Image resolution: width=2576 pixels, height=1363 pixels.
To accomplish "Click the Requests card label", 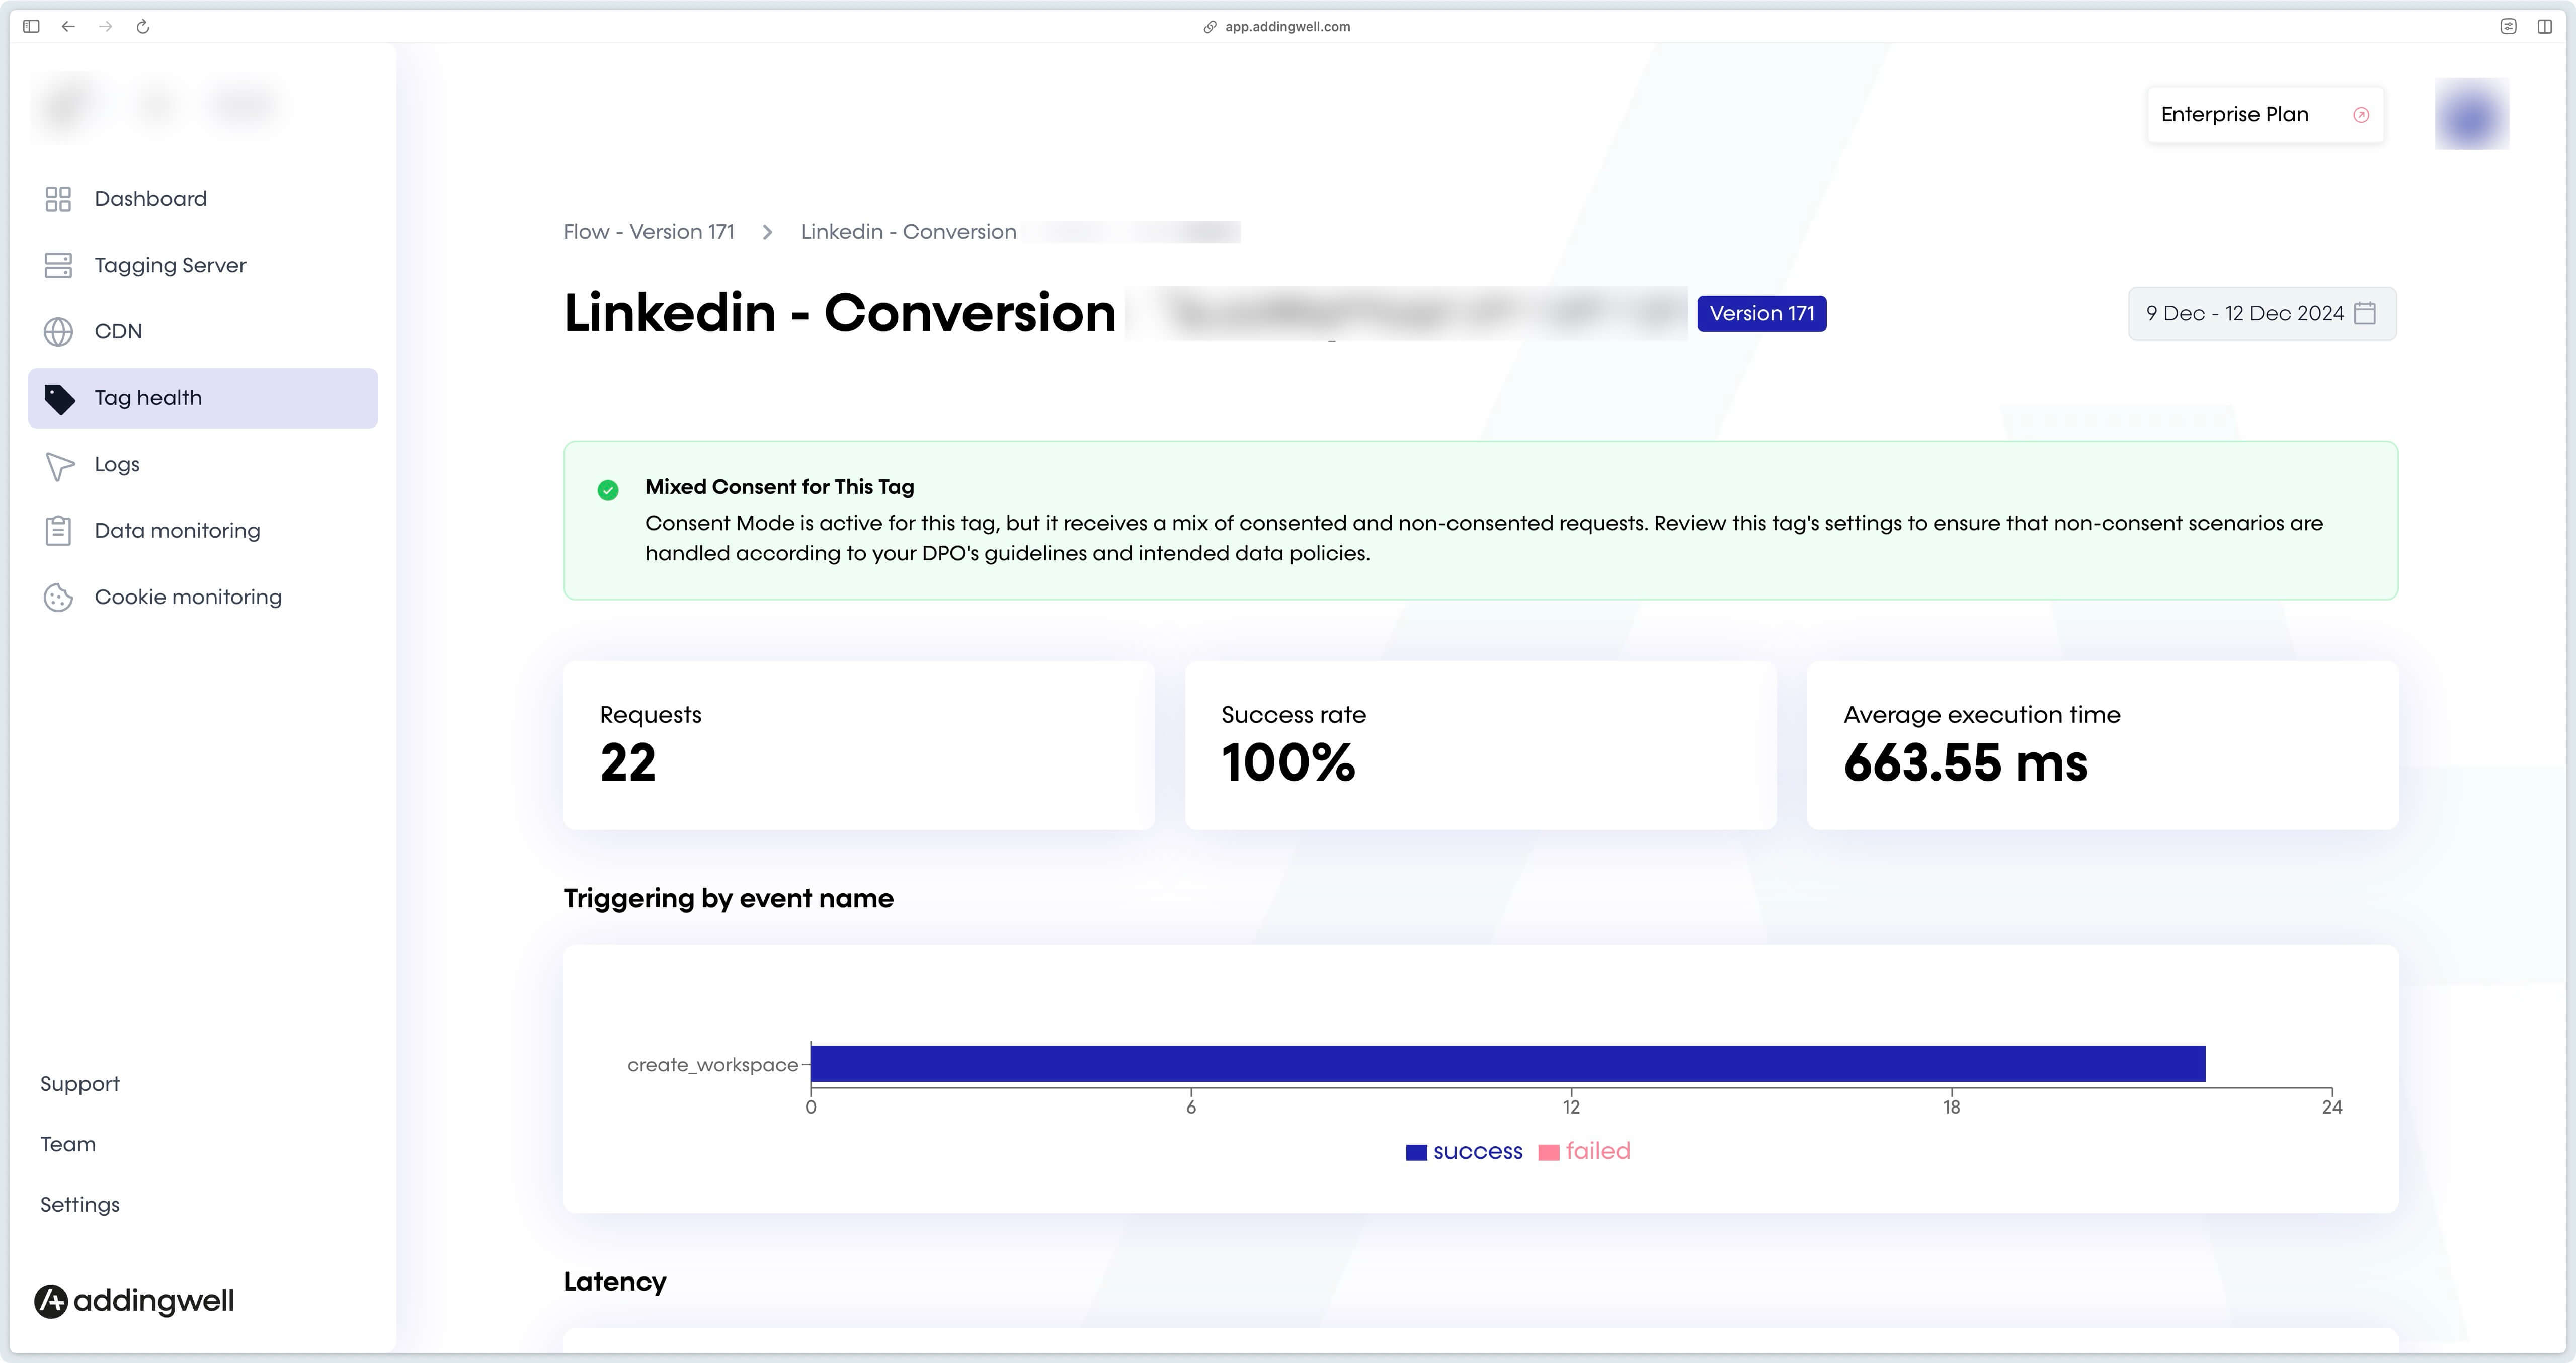I will click(x=650, y=715).
